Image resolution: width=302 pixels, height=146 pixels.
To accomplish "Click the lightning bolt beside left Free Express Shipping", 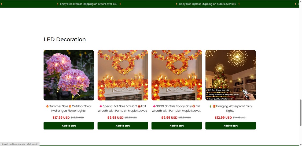I will pyautogui.click(x=58, y=4).
